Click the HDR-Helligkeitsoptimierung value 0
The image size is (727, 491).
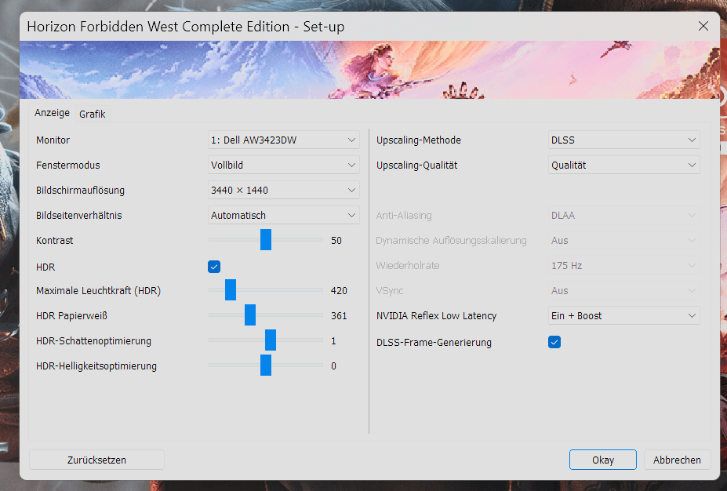coord(333,366)
